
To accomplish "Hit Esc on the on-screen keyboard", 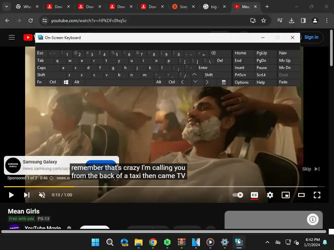I will tap(41, 53).
